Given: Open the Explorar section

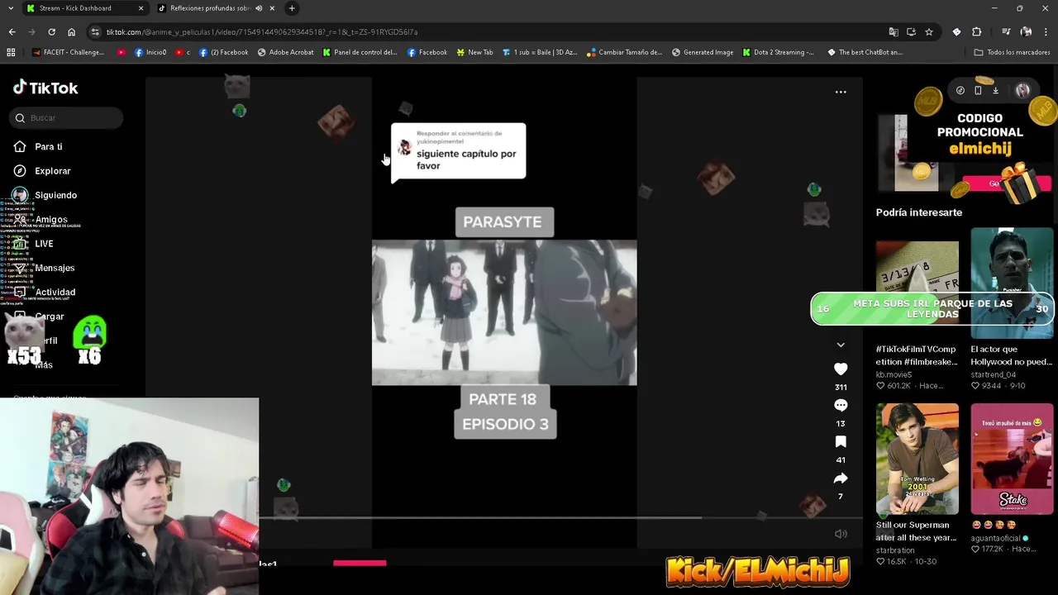Looking at the screenshot, I should point(52,171).
